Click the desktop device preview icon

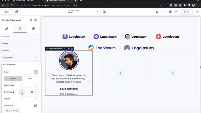pyautogui.click(x=104, y=12)
